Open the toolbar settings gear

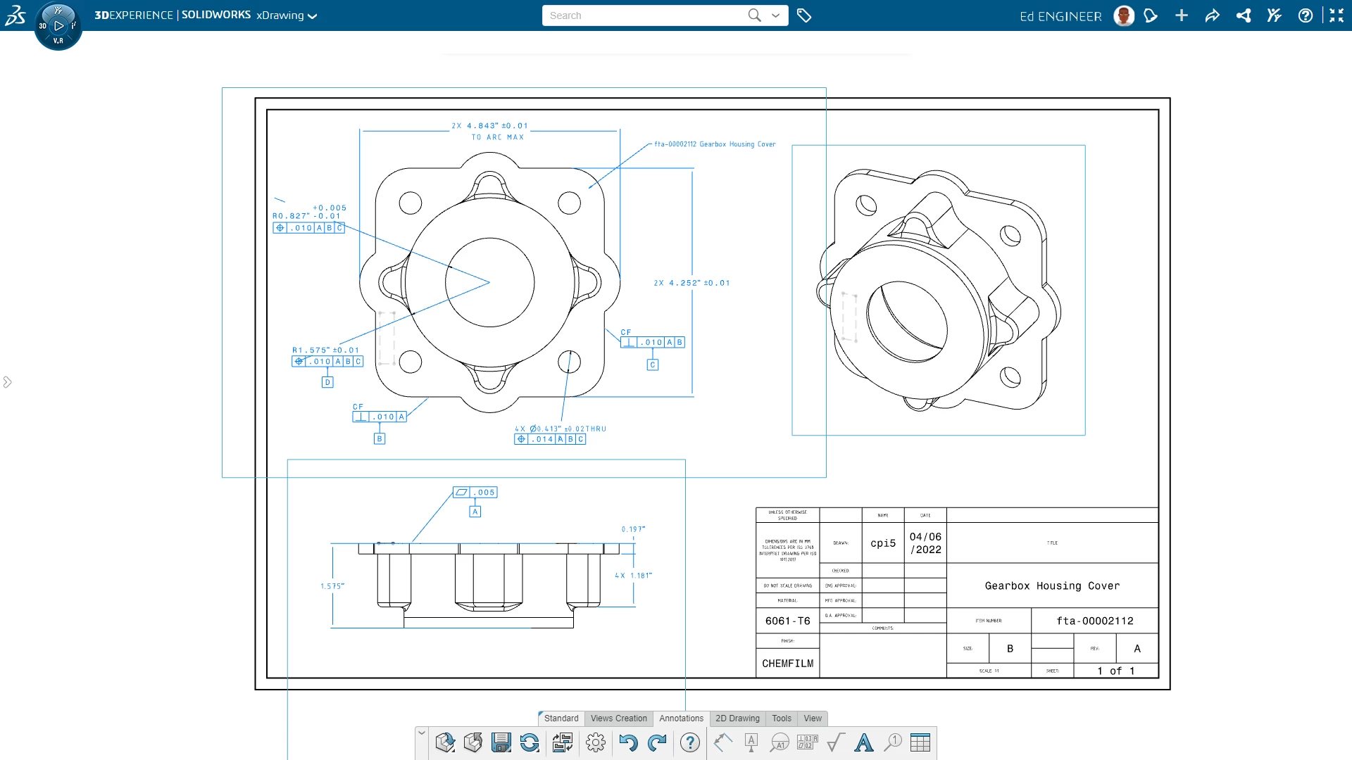click(596, 742)
